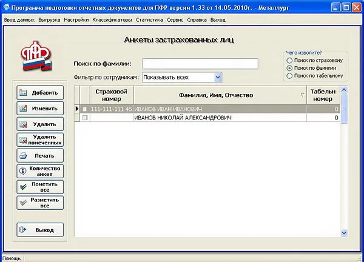Click the Пометить все checkmark icon
The width and height of the screenshot is (364, 262).
23,187
